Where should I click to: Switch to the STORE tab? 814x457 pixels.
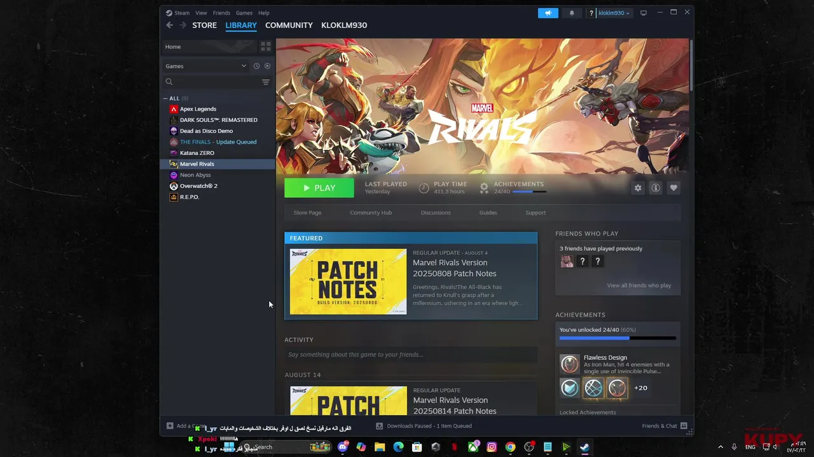pos(204,25)
